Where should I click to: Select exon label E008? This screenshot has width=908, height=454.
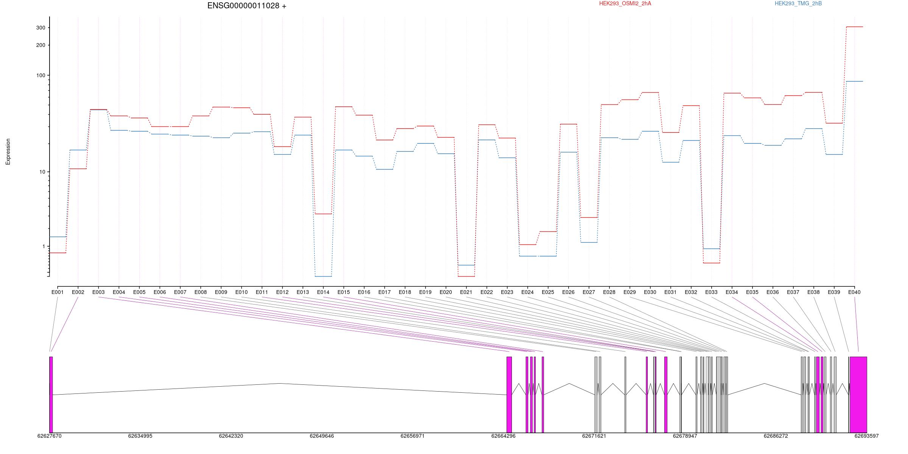coord(201,292)
